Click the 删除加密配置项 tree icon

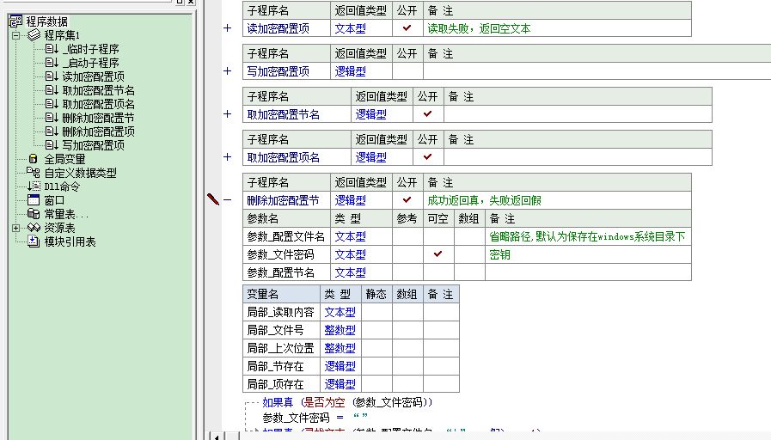click(52, 131)
